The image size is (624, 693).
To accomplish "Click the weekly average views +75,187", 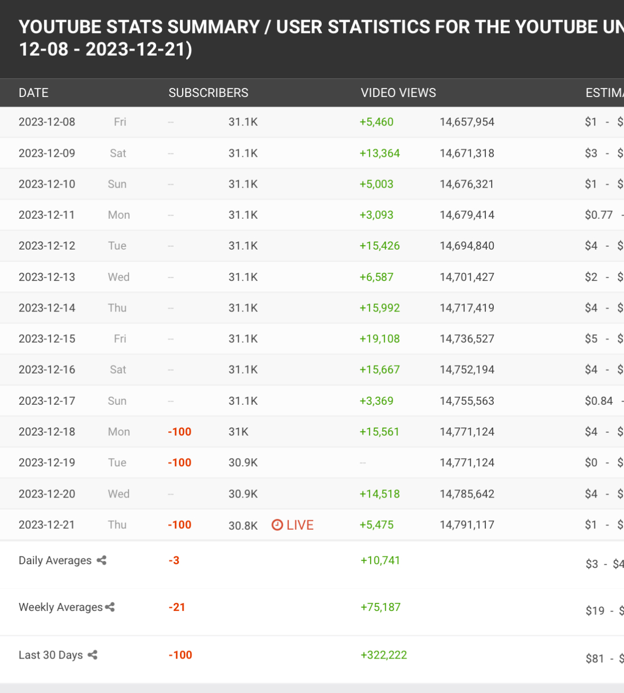I will coord(380,607).
